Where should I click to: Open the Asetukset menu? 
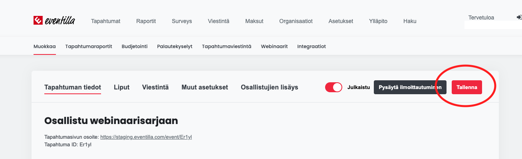[x=341, y=21]
